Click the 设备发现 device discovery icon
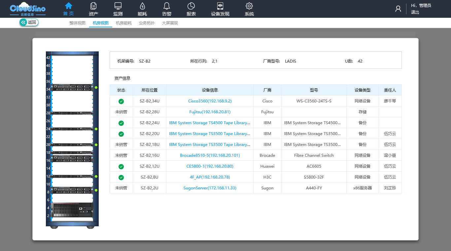Image resolution: width=451 pixels, height=251 pixels. click(x=220, y=6)
